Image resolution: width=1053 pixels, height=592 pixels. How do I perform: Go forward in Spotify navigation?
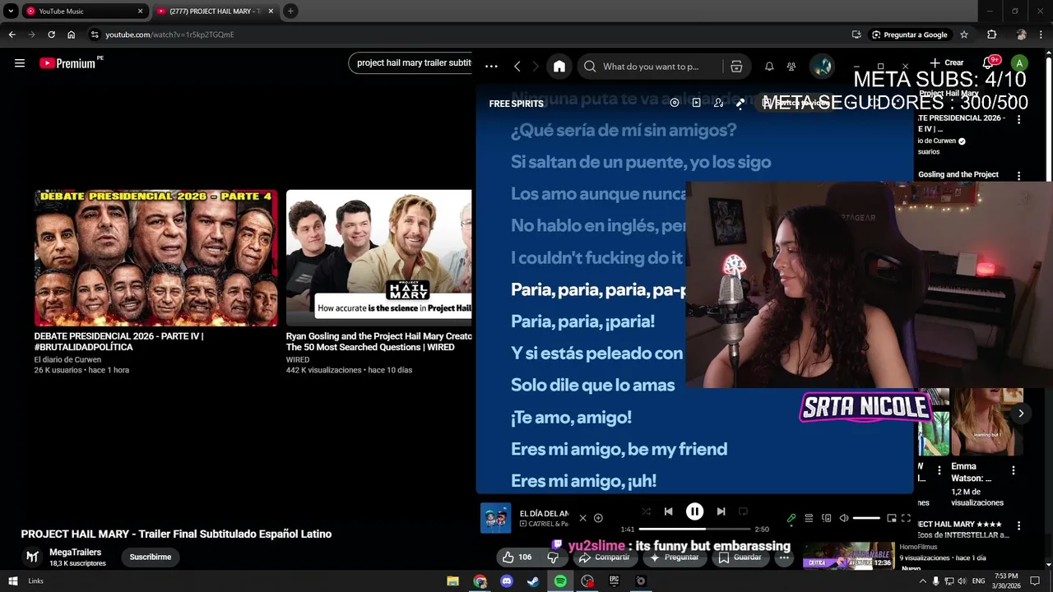pyautogui.click(x=536, y=67)
